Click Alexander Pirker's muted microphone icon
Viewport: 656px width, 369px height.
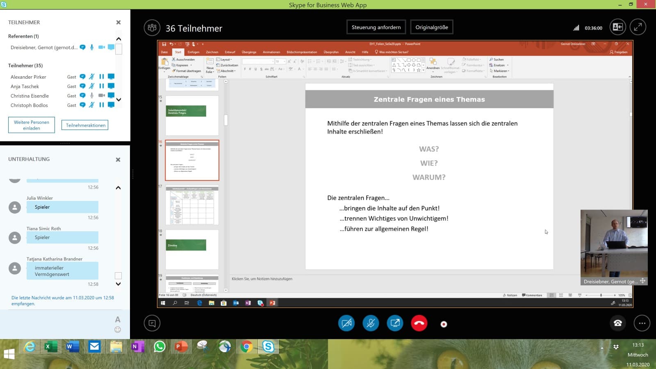point(92,77)
